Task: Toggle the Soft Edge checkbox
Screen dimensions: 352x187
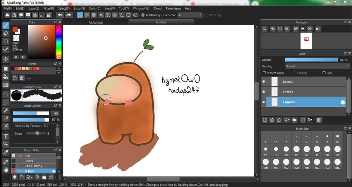Action: pos(207,15)
